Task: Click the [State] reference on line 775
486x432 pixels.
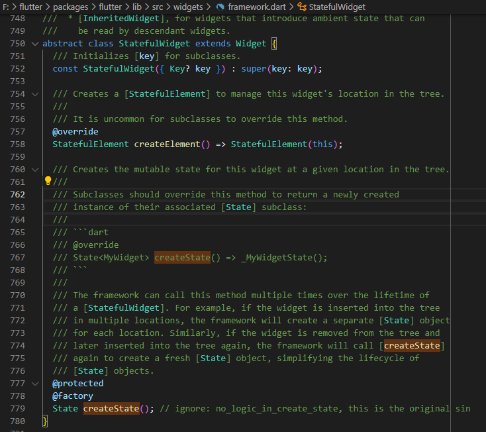Action: coord(213,358)
